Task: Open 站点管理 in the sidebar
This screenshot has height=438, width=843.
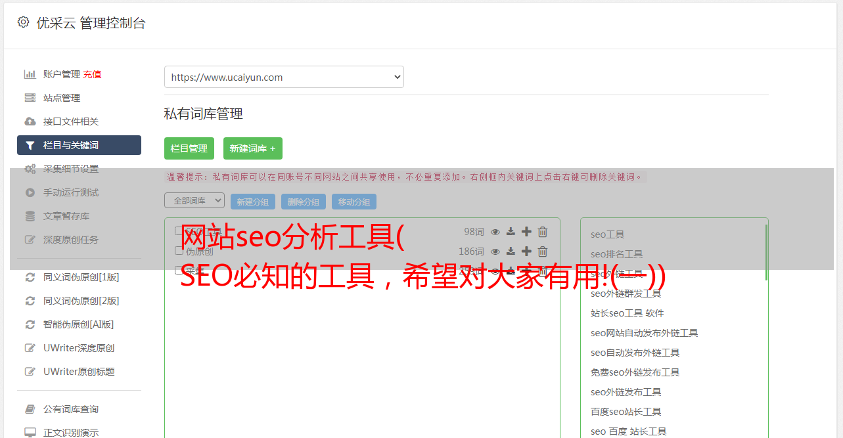Action: pos(62,98)
